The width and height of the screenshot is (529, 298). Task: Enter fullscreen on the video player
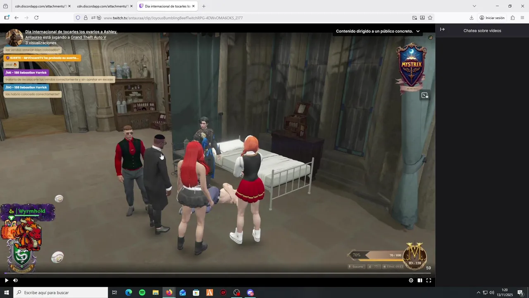(x=429, y=280)
